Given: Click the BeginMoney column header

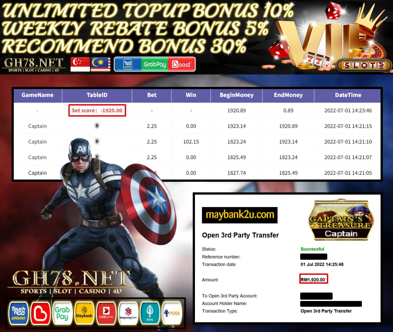Looking at the screenshot, I should (236, 95).
